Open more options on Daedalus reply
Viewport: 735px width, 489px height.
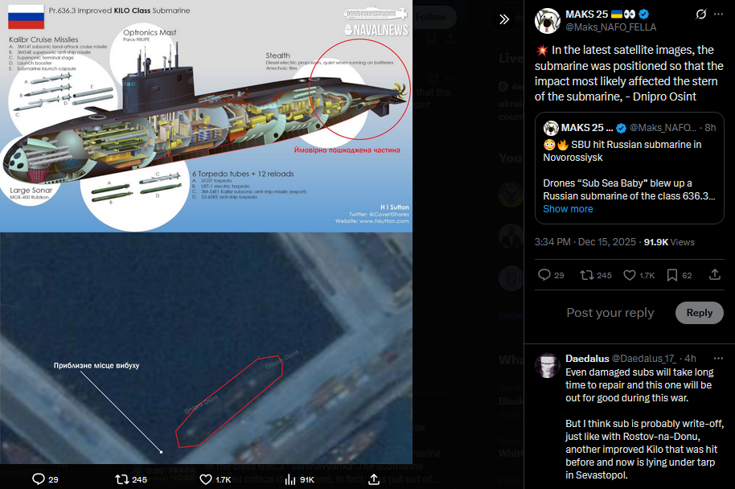(718, 358)
